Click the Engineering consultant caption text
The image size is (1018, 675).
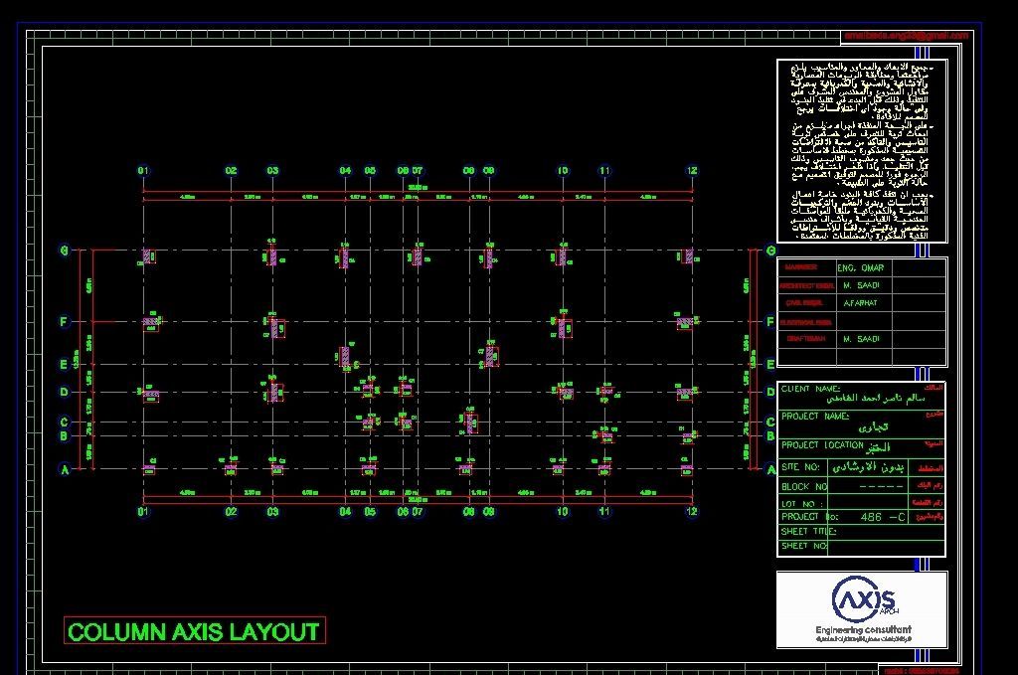863,630
